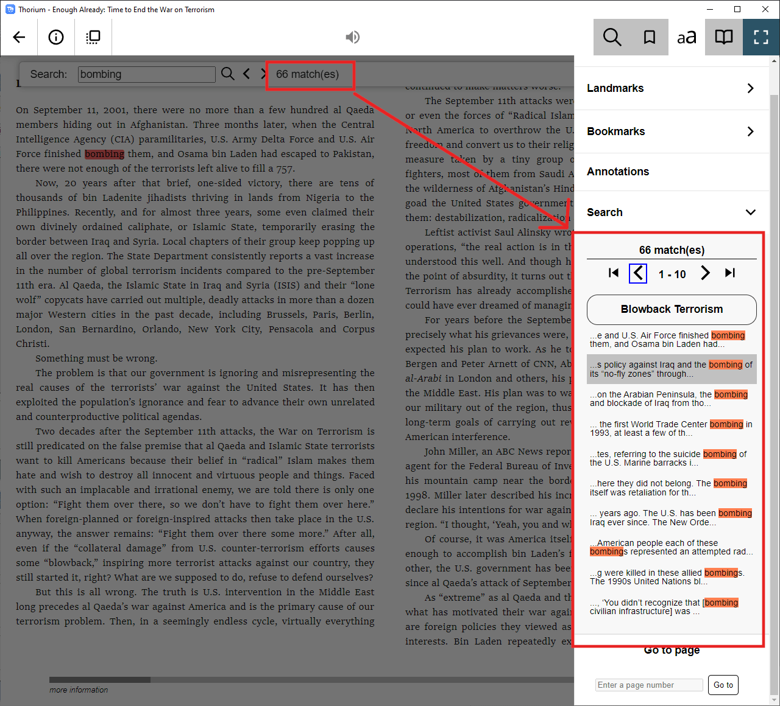Go back to the library
This screenshot has width=780, height=706.
(19, 37)
